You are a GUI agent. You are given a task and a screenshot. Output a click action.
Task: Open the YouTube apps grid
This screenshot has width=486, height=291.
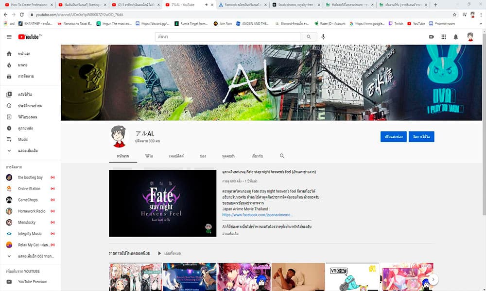pyautogui.click(x=444, y=37)
